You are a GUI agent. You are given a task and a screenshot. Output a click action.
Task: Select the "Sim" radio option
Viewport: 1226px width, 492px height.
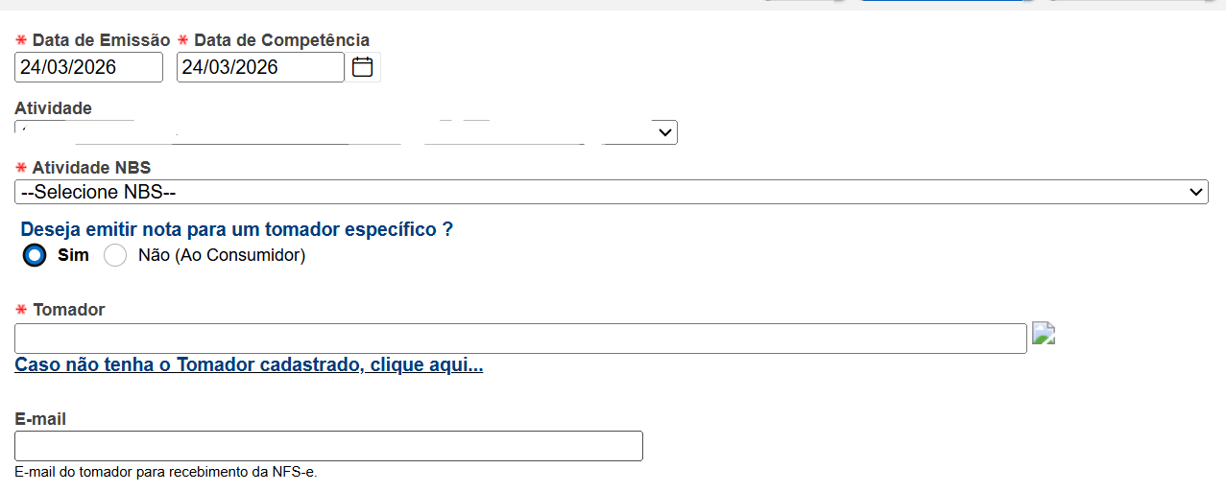coord(35,256)
